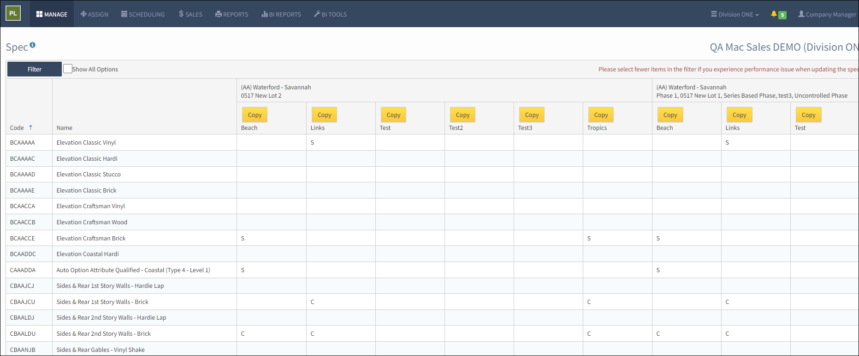This screenshot has height=356, width=859.
Task: Click Copy above Tropics column
Action: tap(601, 115)
